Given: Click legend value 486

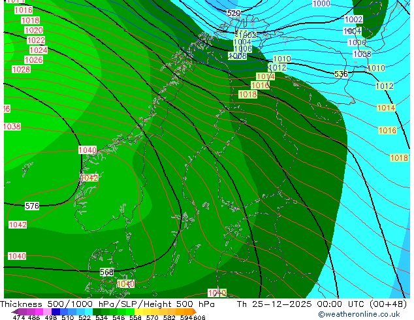Looking at the screenshot, I should coord(34,318).
